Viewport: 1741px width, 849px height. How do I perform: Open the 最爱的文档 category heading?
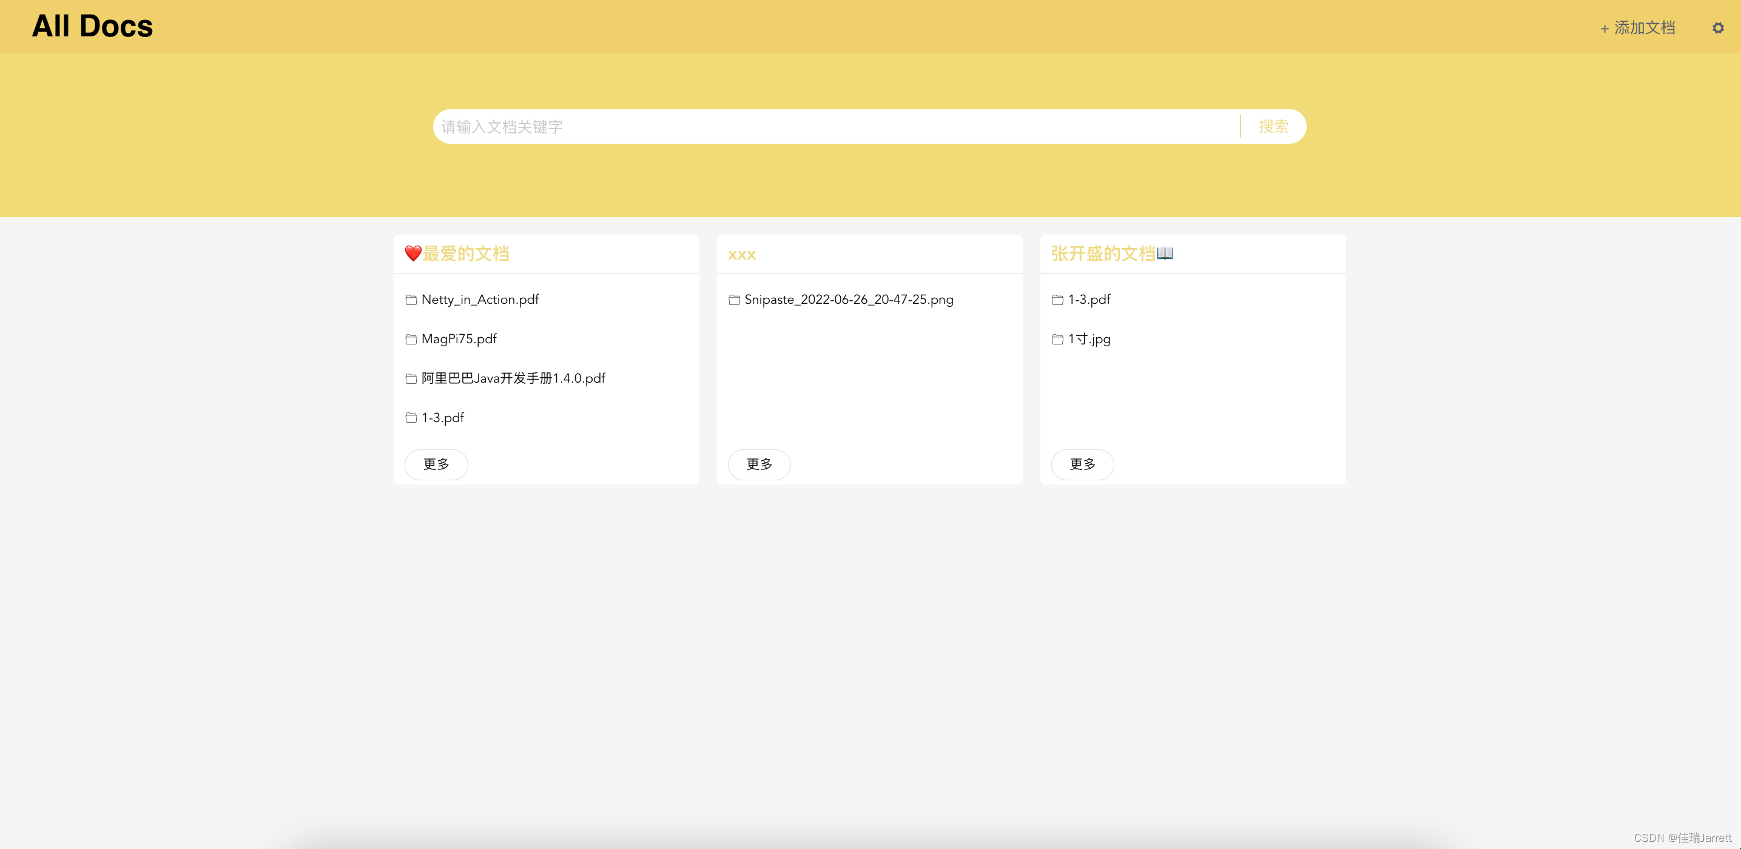click(x=457, y=254)
